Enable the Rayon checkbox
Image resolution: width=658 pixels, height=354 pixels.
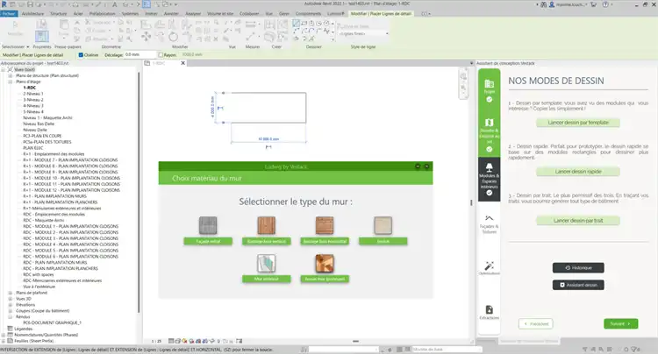(161, 55)
